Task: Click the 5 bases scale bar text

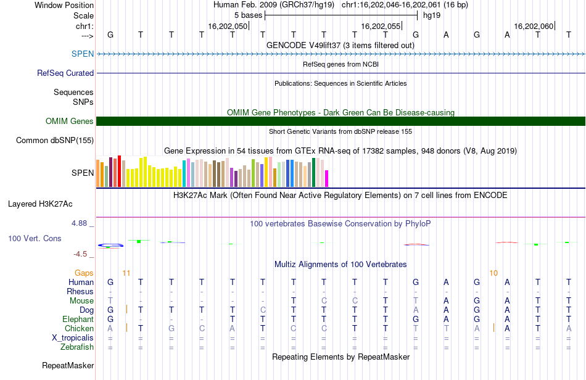Action: pyautogui.click(x=248, y=15)
